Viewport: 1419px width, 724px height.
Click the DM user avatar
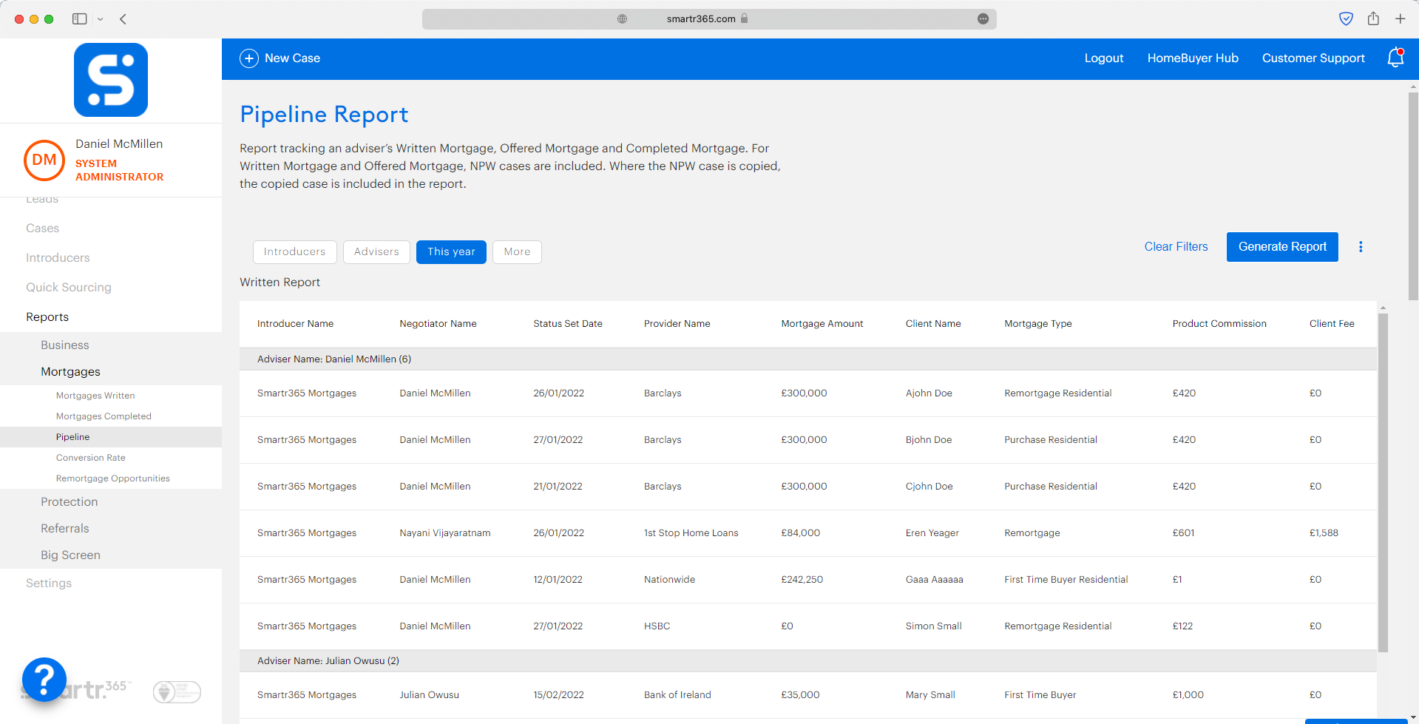point(44,160)
